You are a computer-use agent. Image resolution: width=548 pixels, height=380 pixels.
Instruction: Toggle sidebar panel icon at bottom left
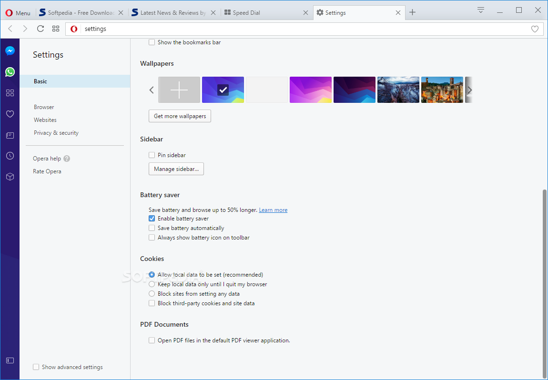(10, 360)
